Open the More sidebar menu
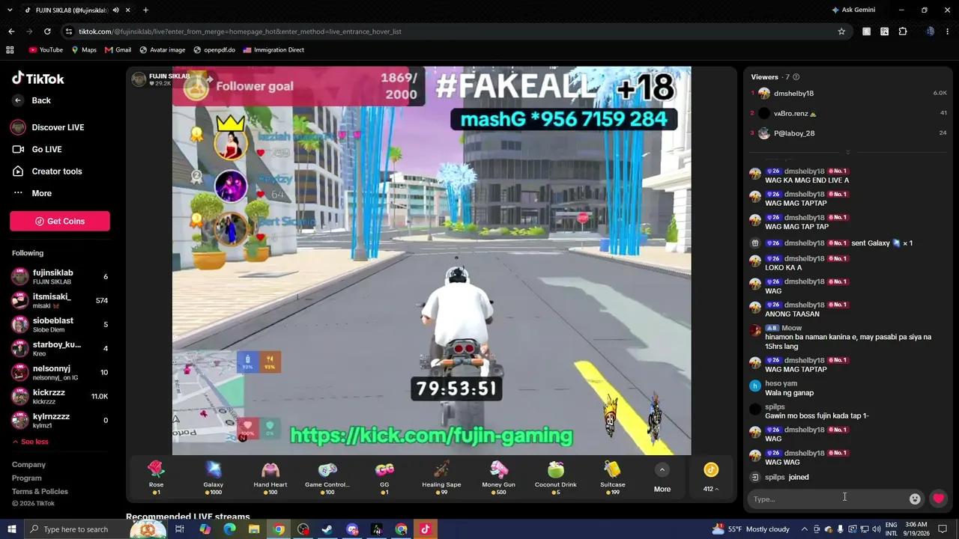 coord(32,193)
